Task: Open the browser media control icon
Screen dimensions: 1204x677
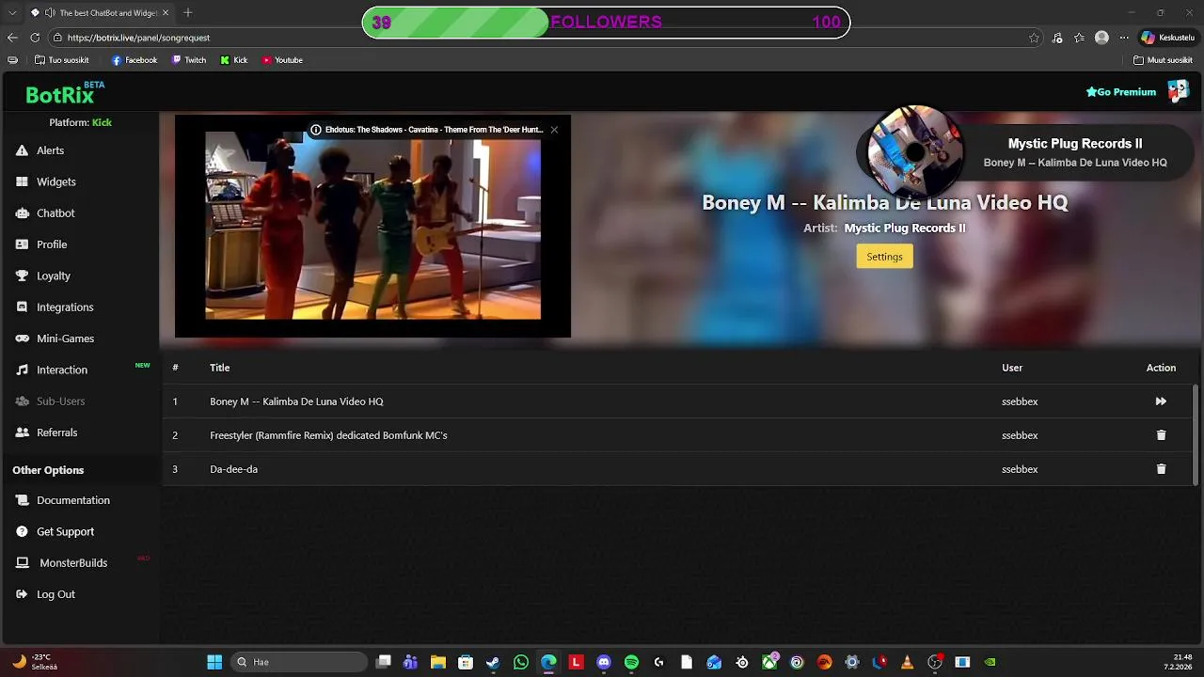Action: coord(1057,38)
